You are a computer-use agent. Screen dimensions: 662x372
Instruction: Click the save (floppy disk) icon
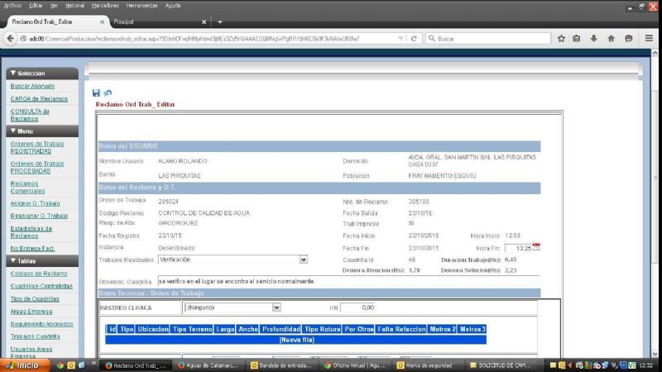coord(96,93)
